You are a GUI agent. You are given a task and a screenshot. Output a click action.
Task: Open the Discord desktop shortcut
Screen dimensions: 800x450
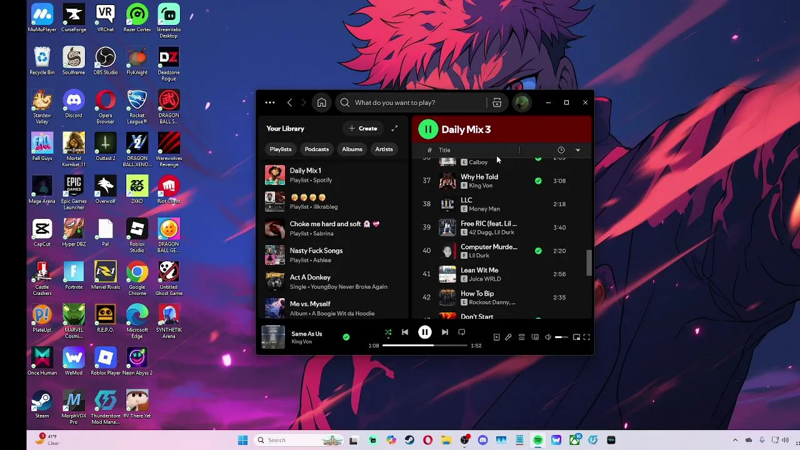(74, 104)
